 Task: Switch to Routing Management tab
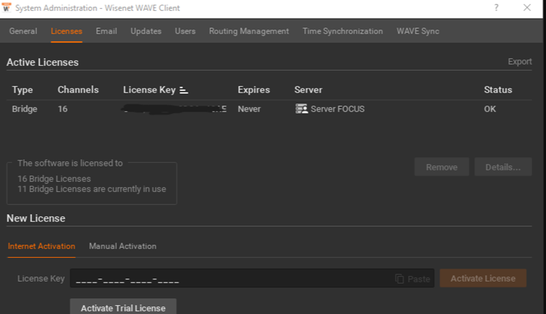click(x=249, y=32)
